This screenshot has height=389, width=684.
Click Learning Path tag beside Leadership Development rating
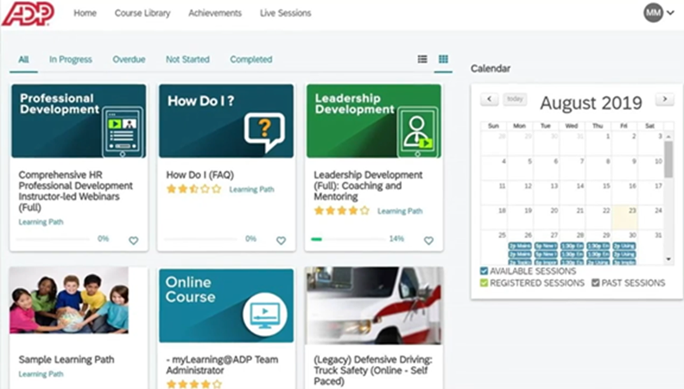tap(400, 211)
